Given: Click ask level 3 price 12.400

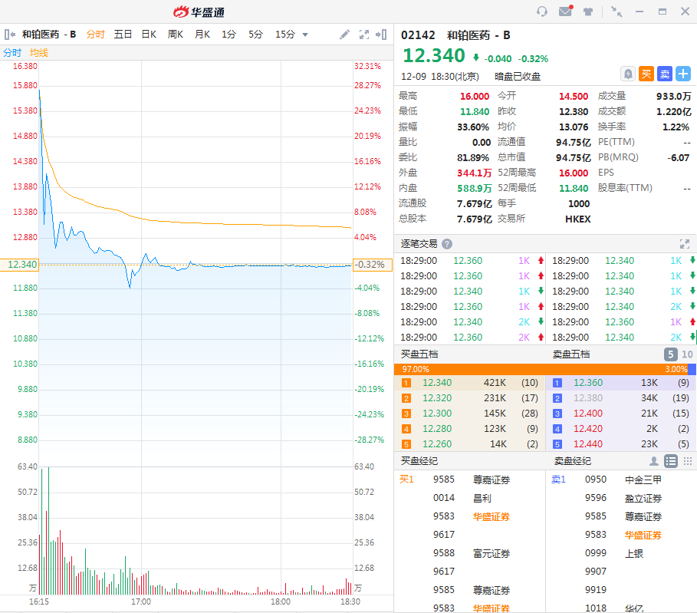Looking at the screenshot, I should (588, 414).
